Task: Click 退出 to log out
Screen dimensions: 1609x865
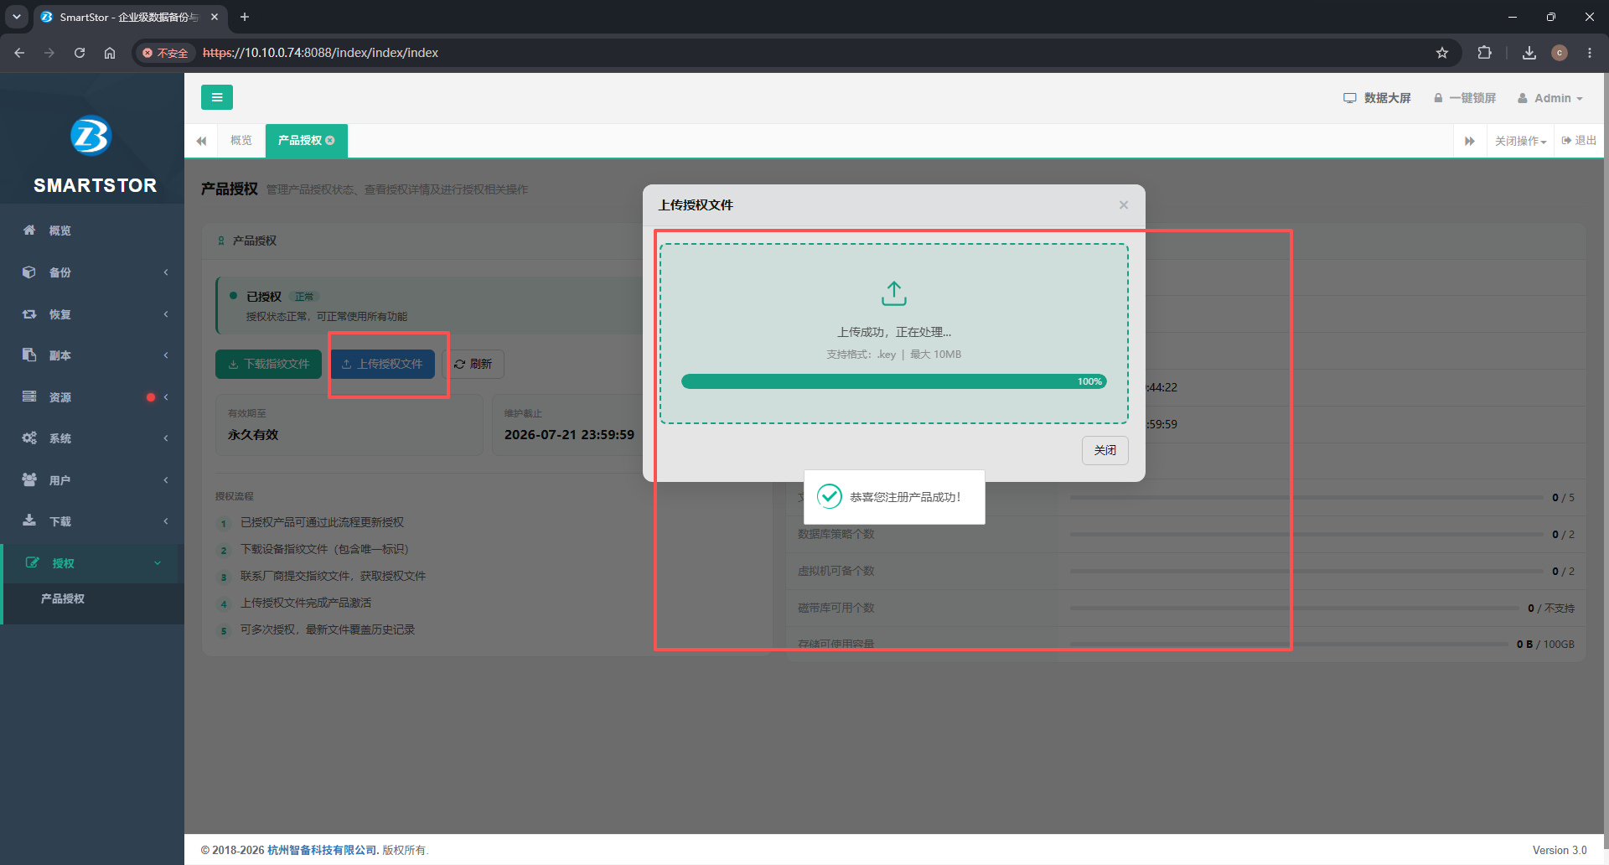Action: pyautogui.click(x=1579, y=140)
